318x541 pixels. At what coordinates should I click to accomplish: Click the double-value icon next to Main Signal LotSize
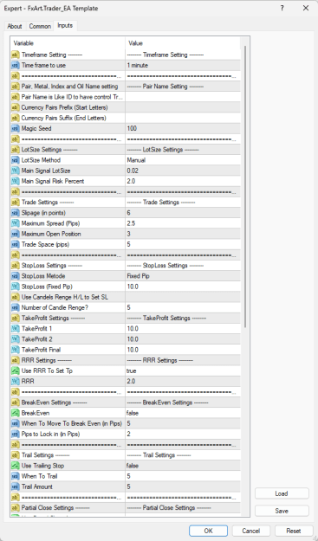coord(16,171)
